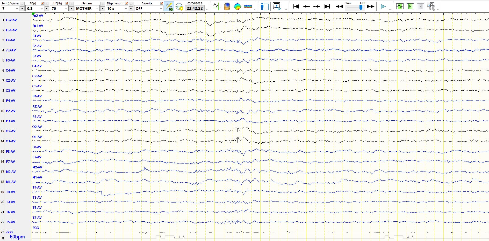Open the patient information icon
The width and height of the screenshot is (489, 241).
tap(264, 6)
